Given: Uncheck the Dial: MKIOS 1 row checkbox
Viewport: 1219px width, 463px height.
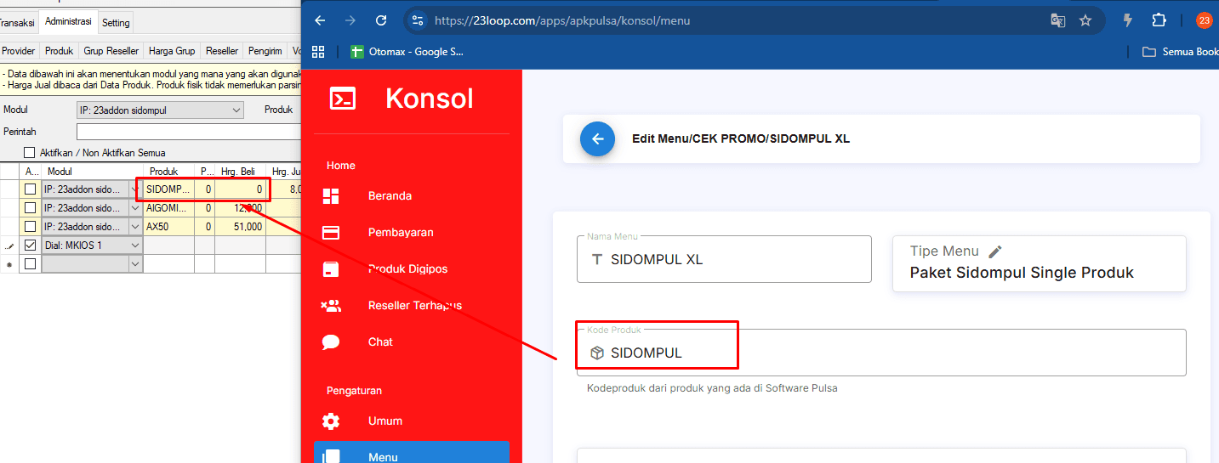Looking at the screenshot, I should pyautogui.click(x=31, y=246).
